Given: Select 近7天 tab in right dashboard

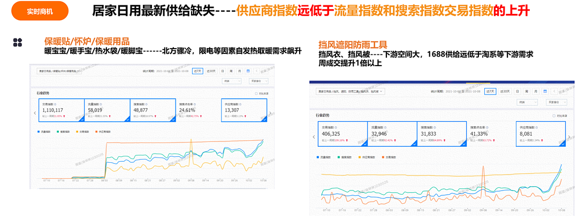Looking at the screenshot, I should point(489,91).
